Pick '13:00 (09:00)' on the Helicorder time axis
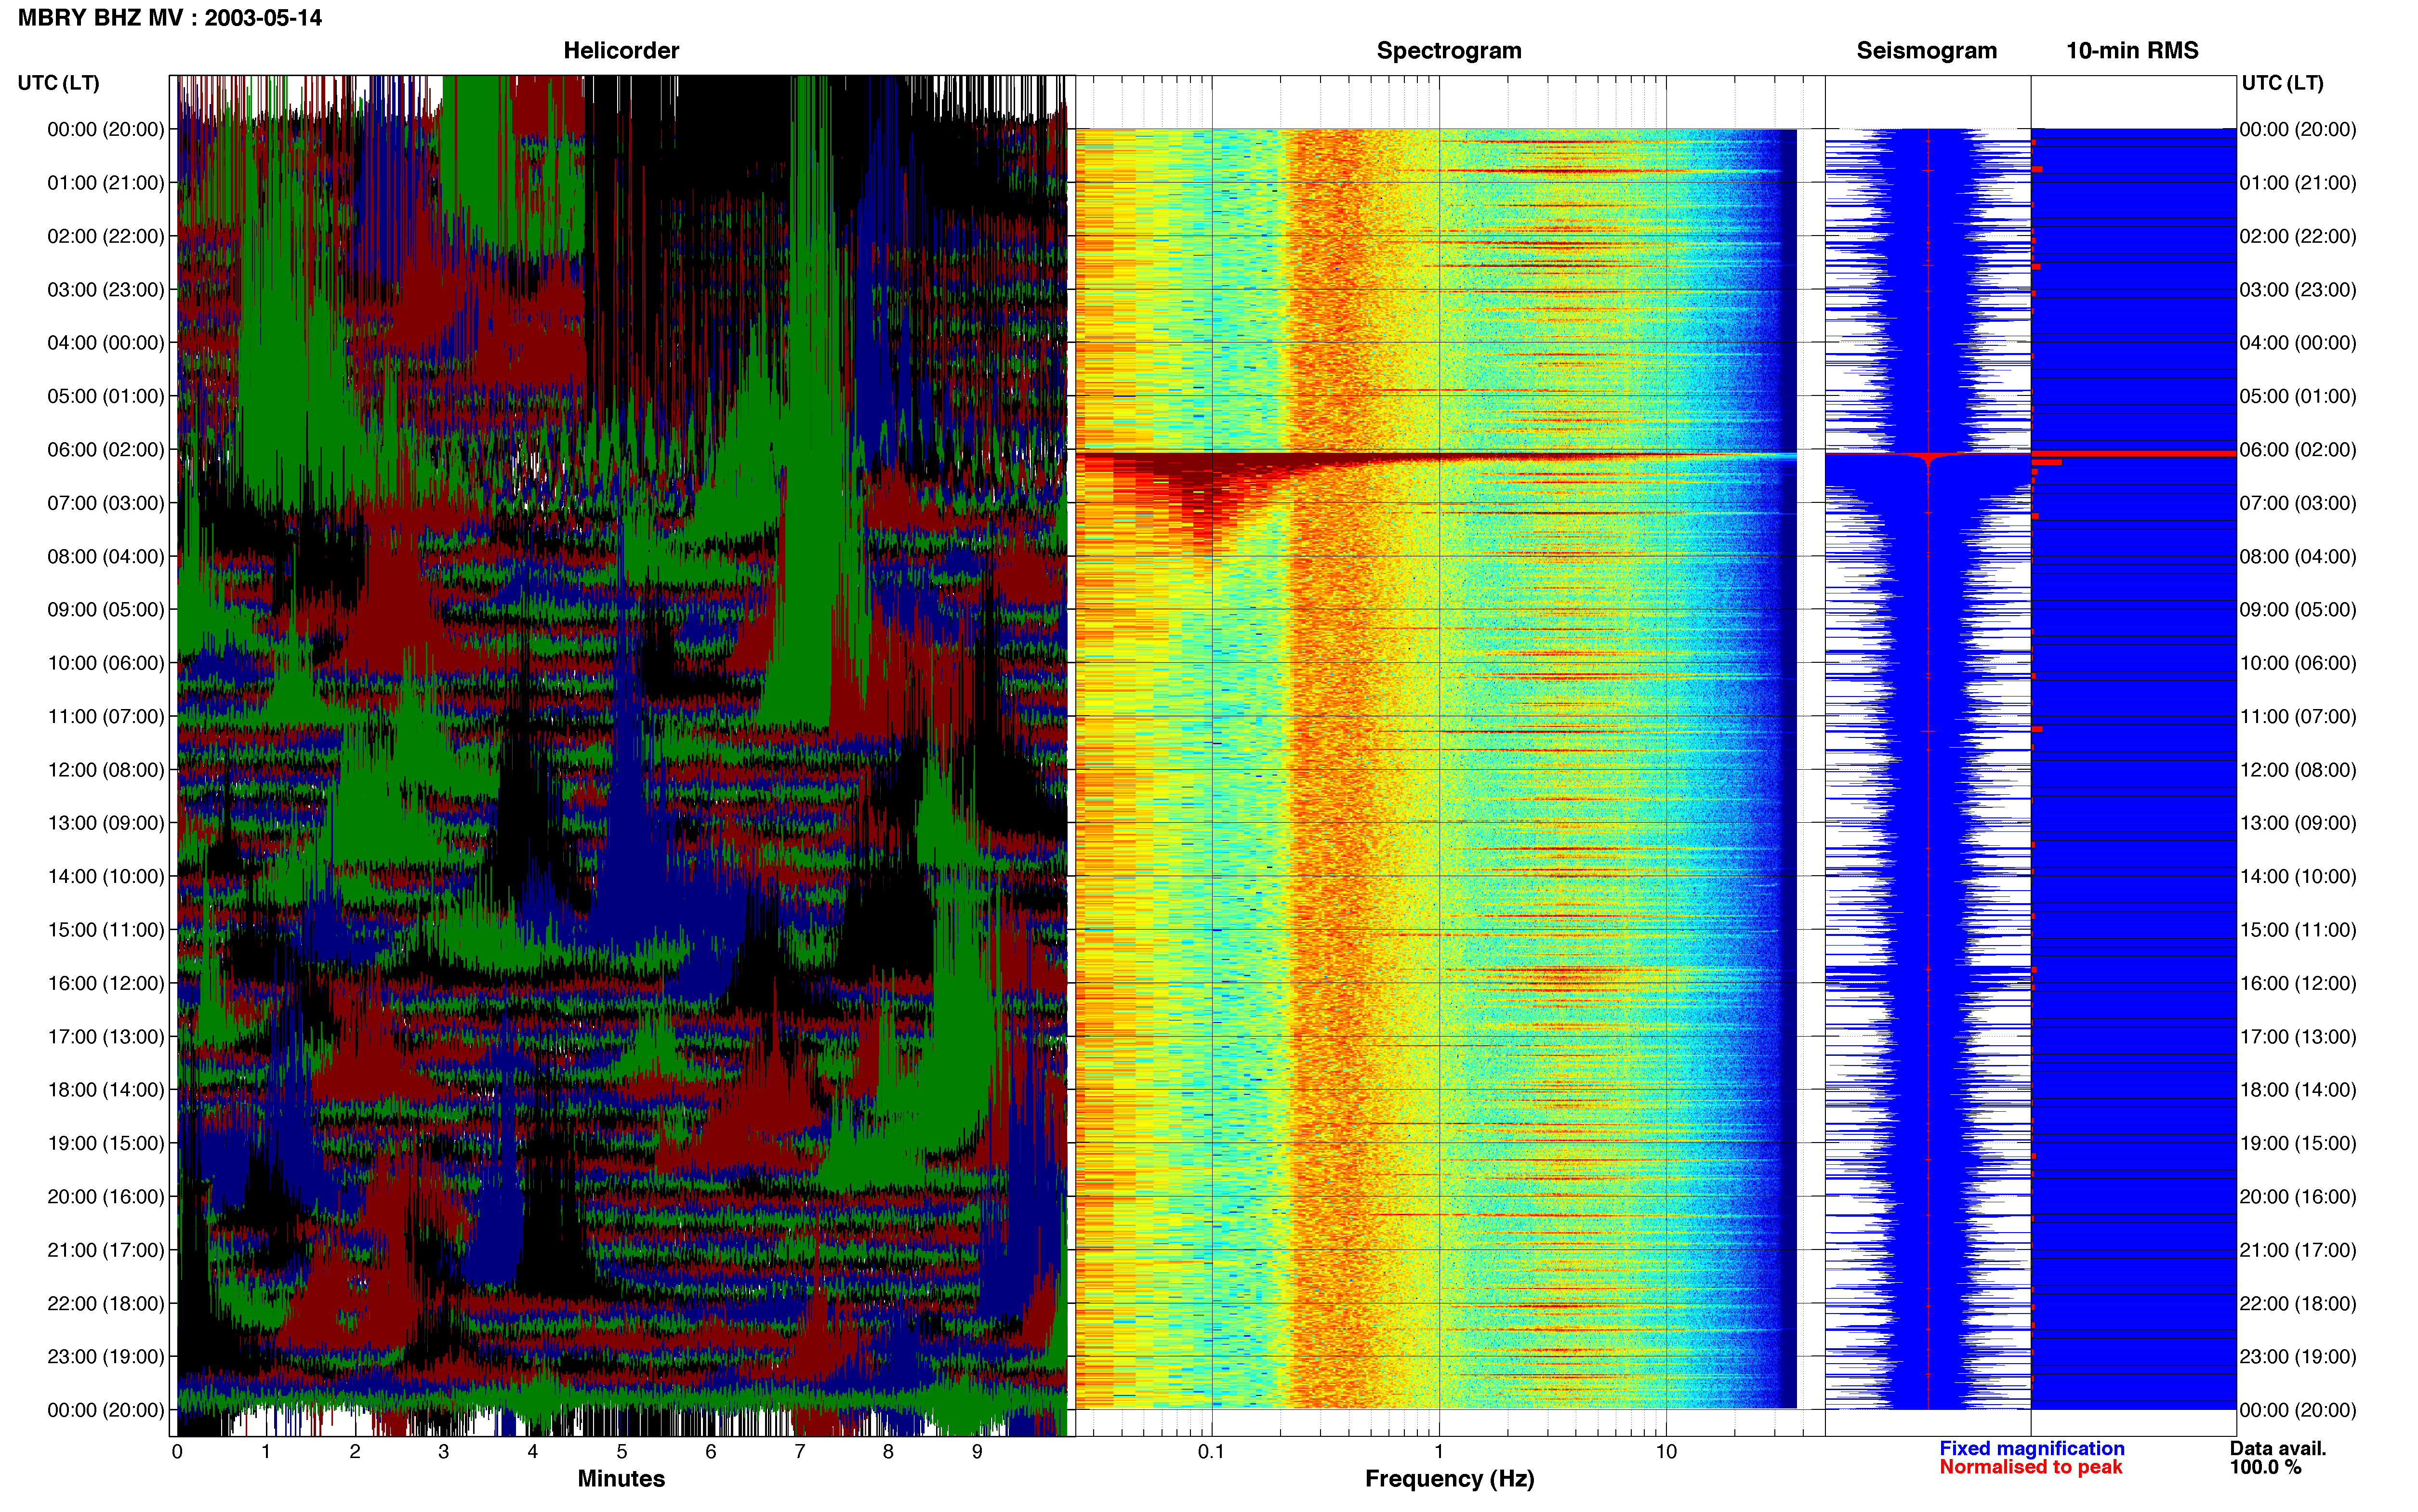Viewport: 2418px width, 1512px height. coord(106,823)
